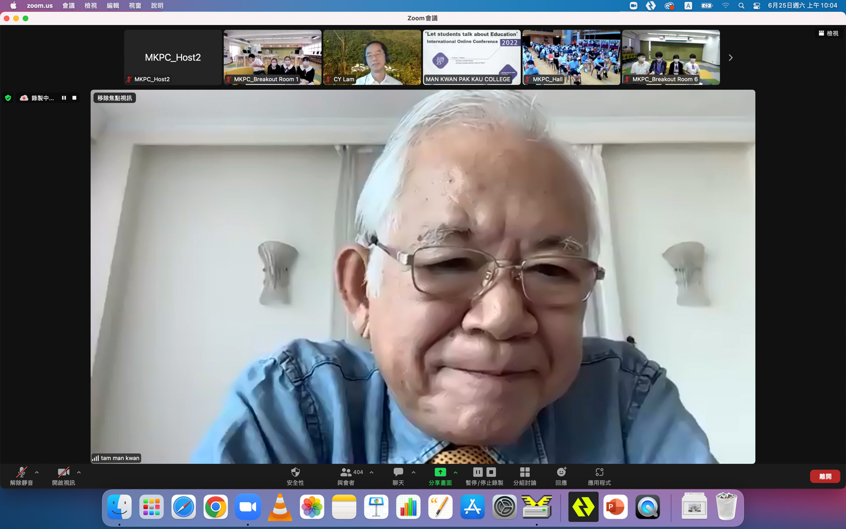This screenshot has height=529, width=846.
Task: Stop recording via top-left indicator
Action: 74,98
